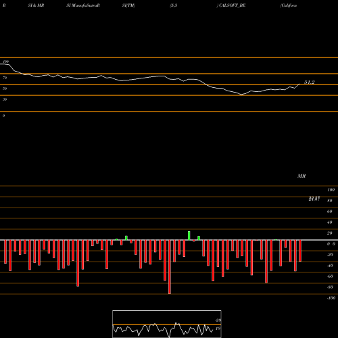Click the MR axis label 100

[331, 190]
